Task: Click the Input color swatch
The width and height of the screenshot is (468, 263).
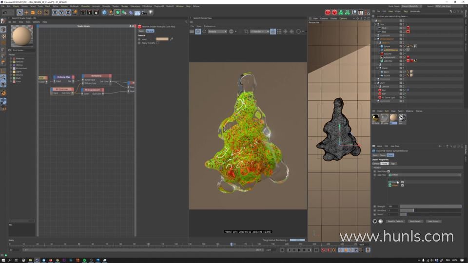Action: click(x=162, y=39)
